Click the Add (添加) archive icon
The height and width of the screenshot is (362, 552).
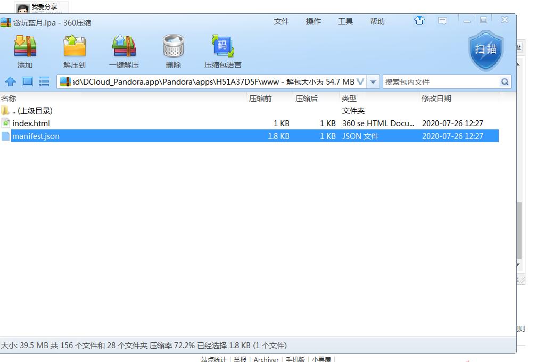pos(25,47)
